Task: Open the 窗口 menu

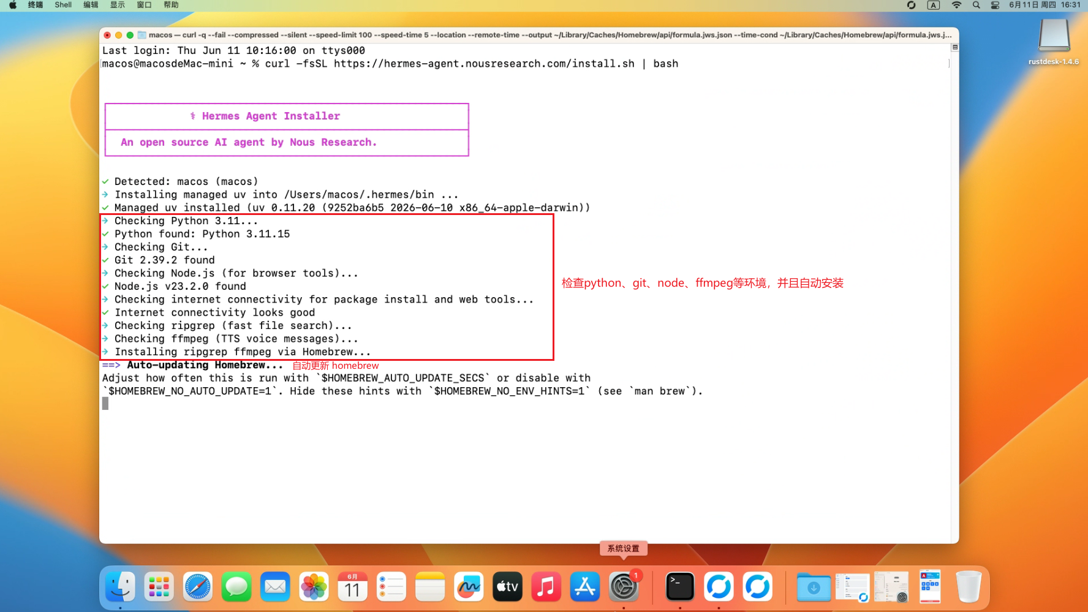Action: pyautogui.click(x=145, y=5)
